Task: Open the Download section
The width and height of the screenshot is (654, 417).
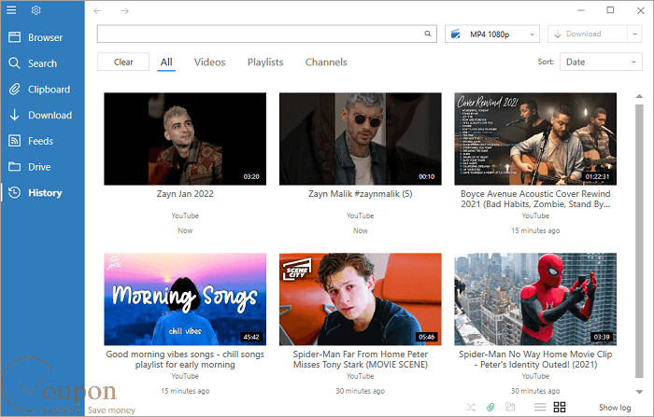Action: 43,115
